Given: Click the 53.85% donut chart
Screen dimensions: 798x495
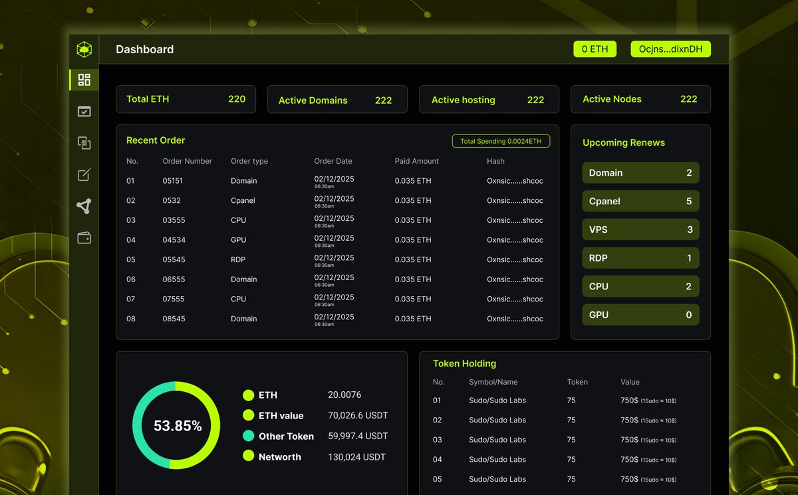Looking at the screenshot, I should 176,426.
